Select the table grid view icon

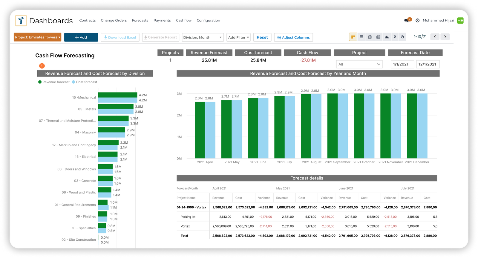(x=378, y=37)
